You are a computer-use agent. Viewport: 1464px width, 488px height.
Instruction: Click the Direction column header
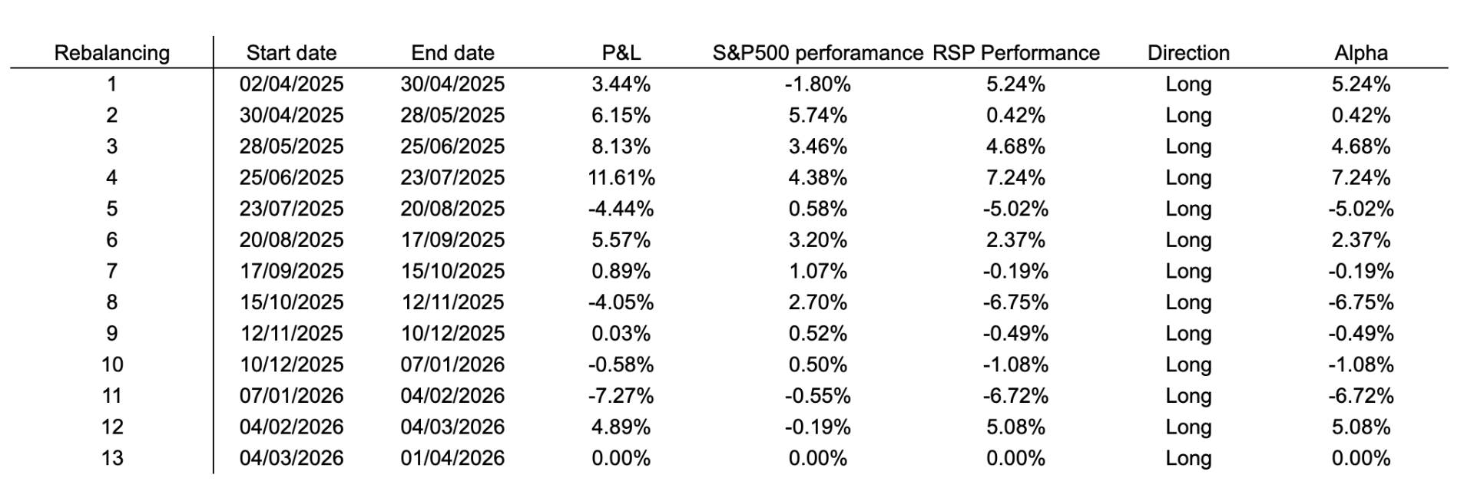[1187, 53]
